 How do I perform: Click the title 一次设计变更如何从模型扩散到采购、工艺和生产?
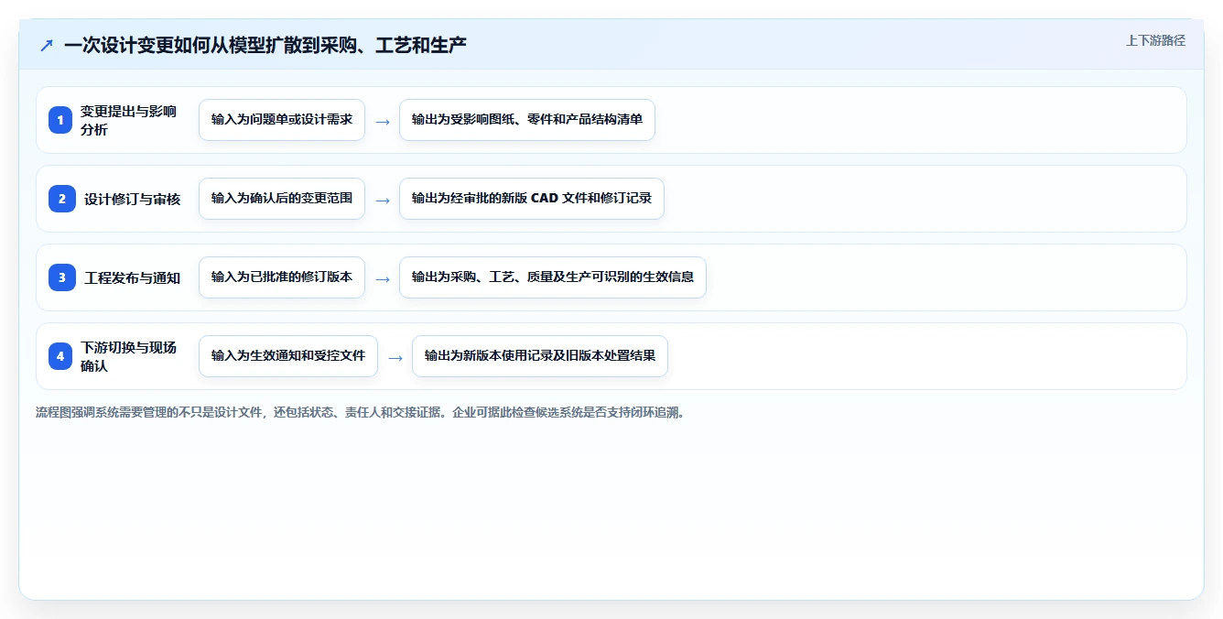pyautogui.click(x=265, y=45)
